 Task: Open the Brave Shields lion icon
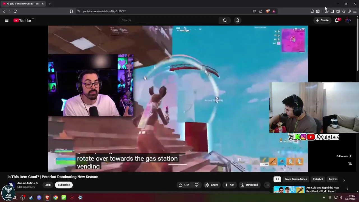pyautogui.click(x=268, y=11)
